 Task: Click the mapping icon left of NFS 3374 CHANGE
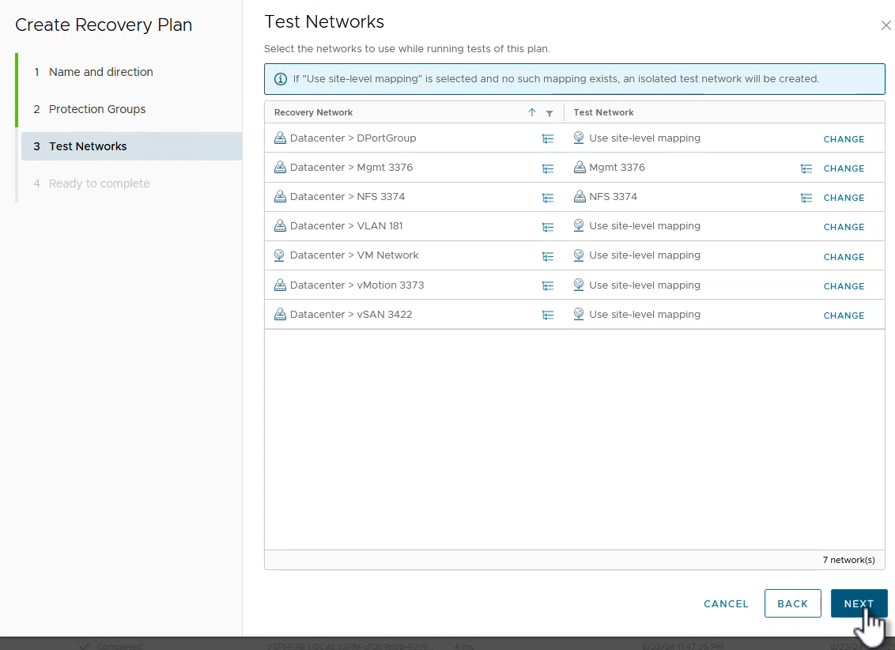pos(806,198)
